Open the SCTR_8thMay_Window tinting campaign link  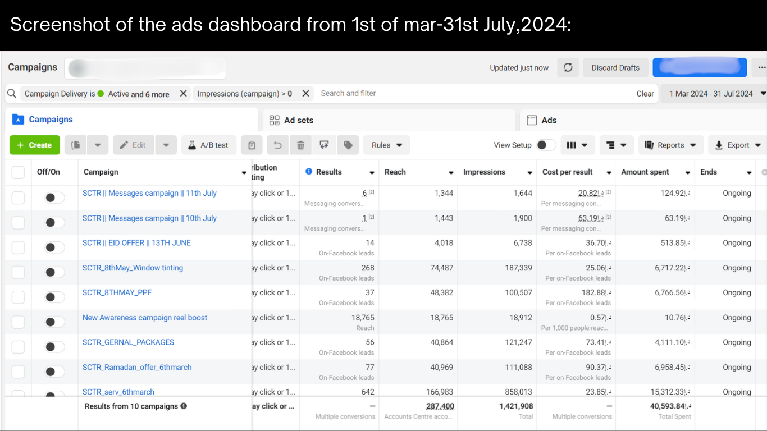[x=133, y=268]
